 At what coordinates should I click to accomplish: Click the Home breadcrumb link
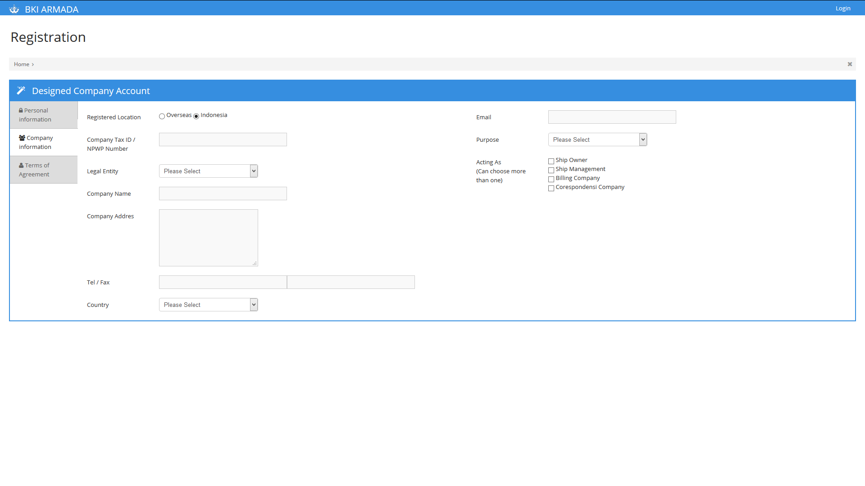(x=22, y=64)
